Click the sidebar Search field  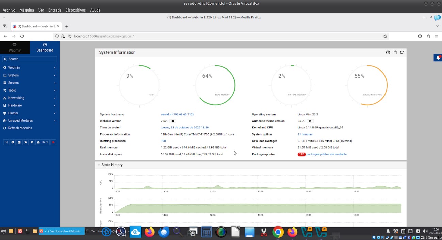[x=30, y=59]
